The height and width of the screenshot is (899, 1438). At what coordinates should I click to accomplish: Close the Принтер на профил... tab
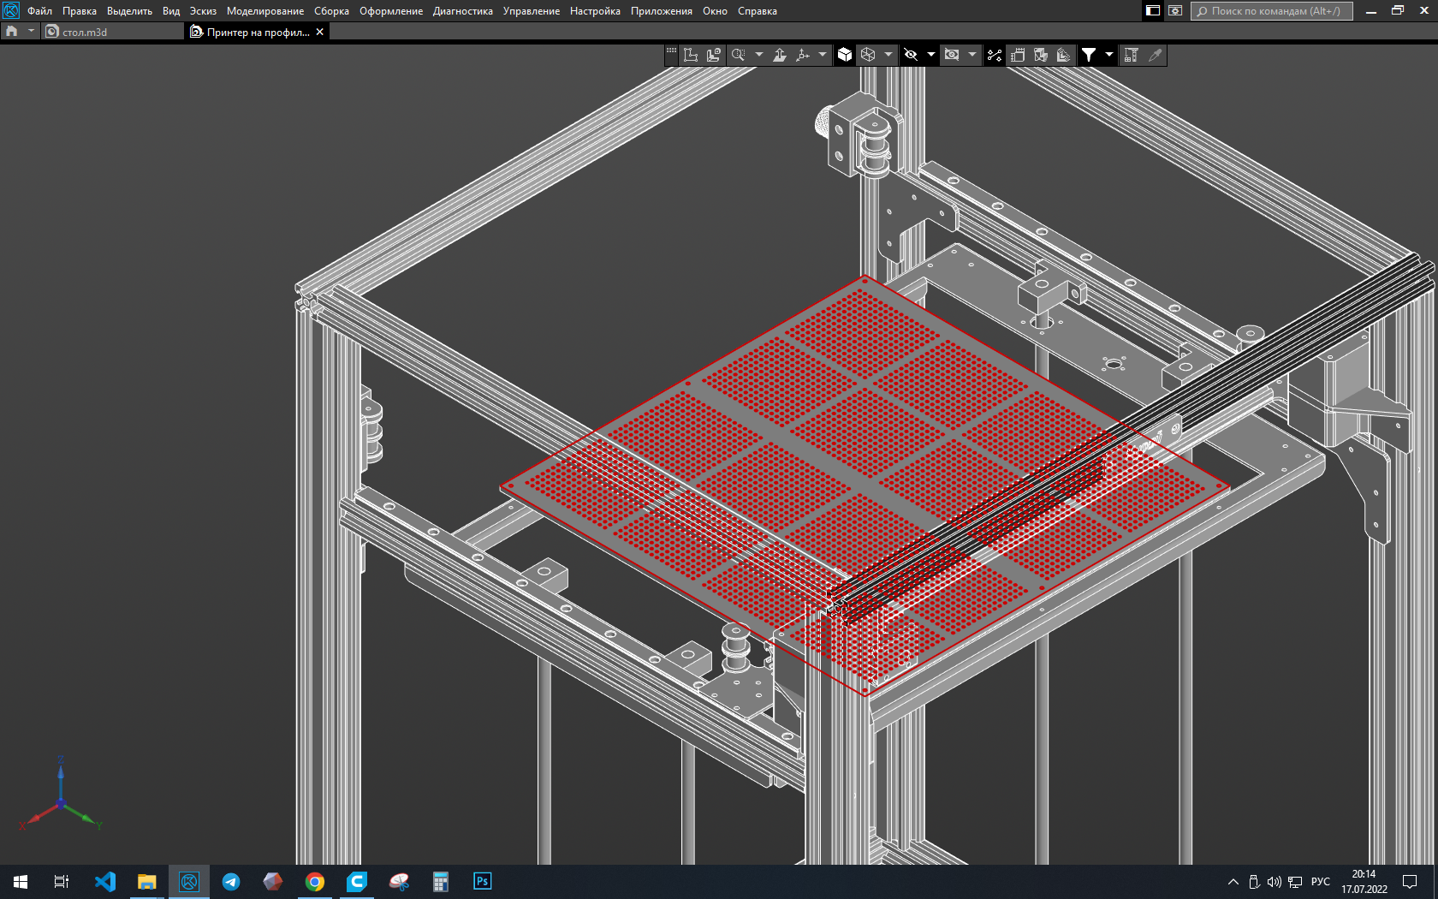pos(320,32)
